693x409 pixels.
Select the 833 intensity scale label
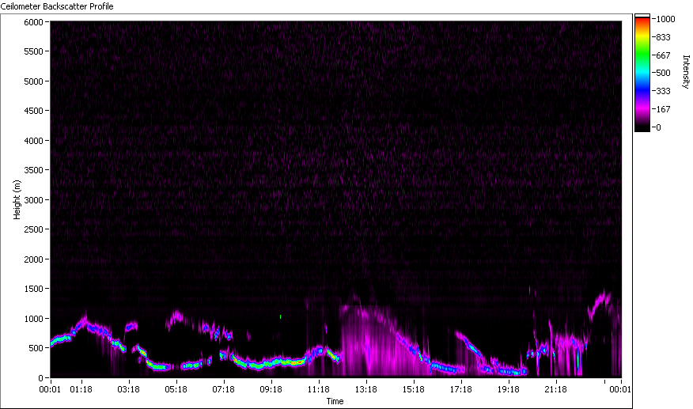tap(664, 38)
